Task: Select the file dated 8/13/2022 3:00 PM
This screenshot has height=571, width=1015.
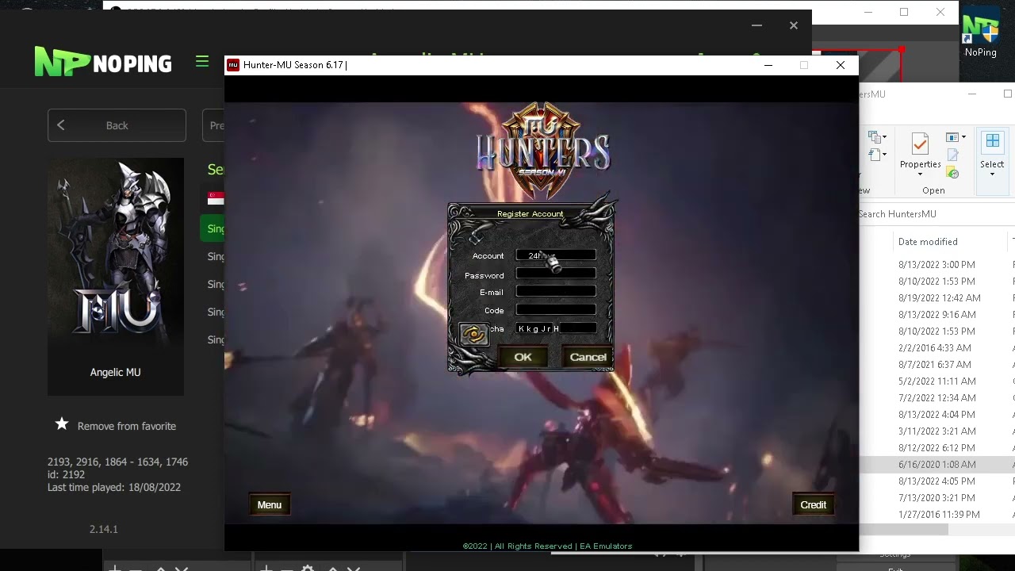Action: 936,265
